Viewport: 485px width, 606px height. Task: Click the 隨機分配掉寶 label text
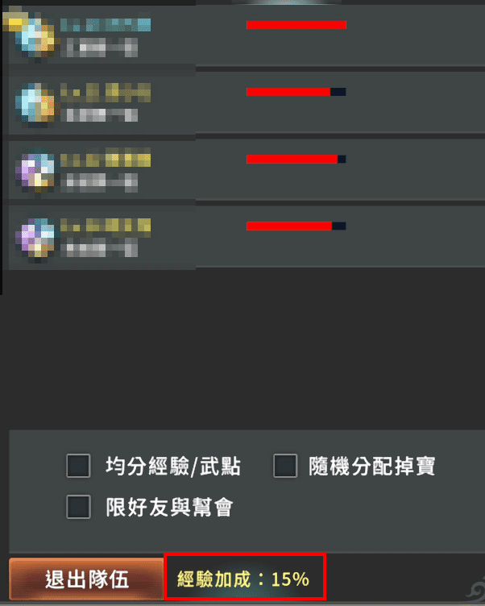[x=371, y=466]
